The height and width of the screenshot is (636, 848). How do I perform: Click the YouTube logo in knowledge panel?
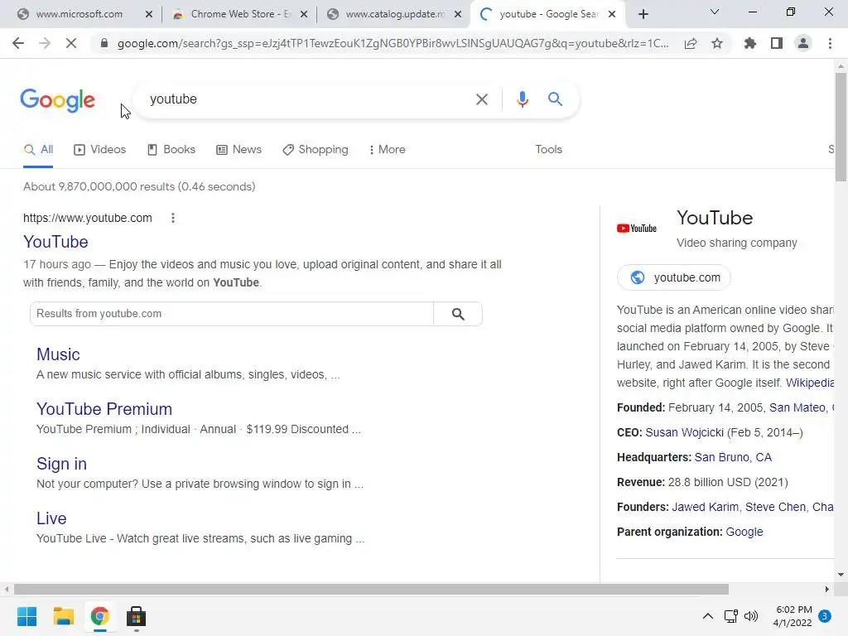[637, 229]
